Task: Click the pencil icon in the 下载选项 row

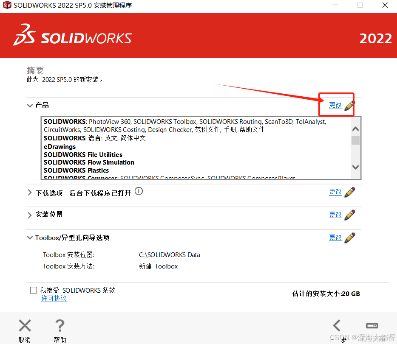Action: point(350,192)
